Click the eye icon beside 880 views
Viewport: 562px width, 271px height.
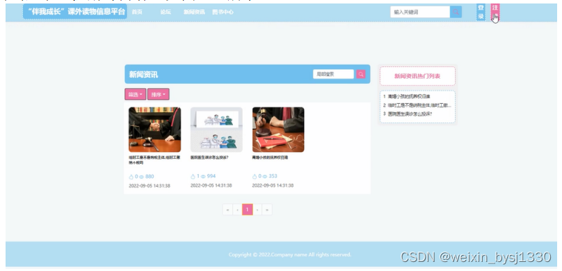(x=141, y=176)
